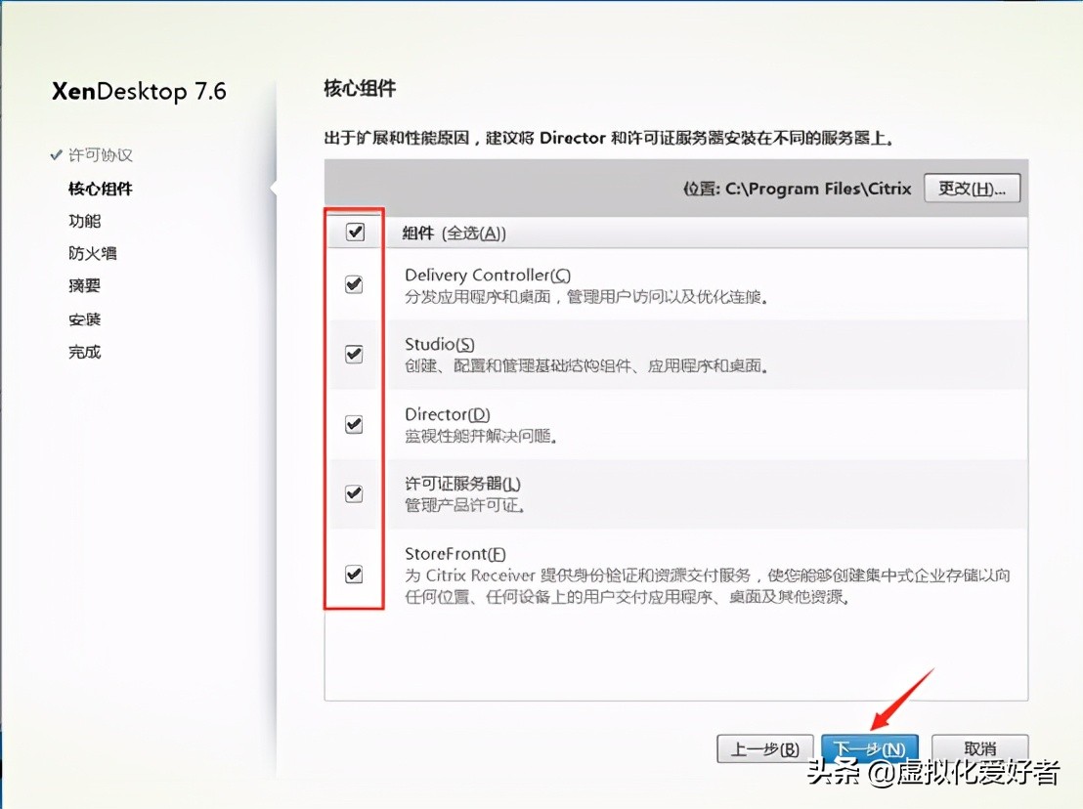Click the 监视性能并解决问题 description
Screen dimensions: 1083x809
coord(481,436)
